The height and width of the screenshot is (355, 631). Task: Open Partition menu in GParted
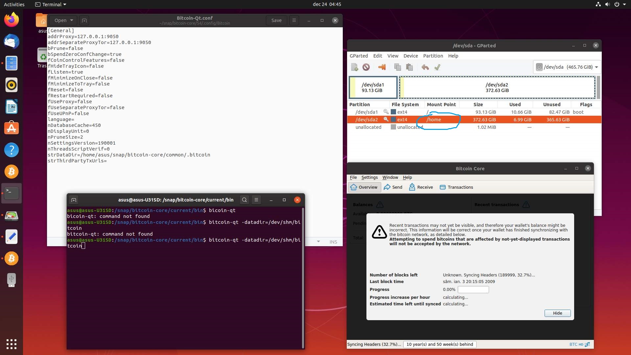433,56
